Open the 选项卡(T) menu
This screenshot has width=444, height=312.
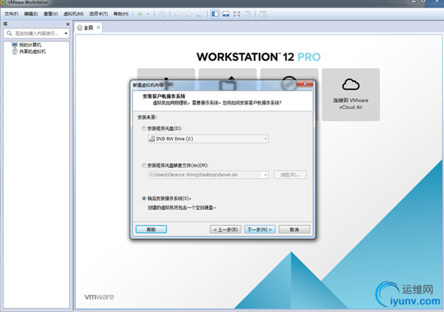point(98,14)
